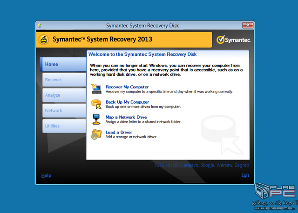
Task: Click the Exit link
Action: click(x=245, y=175)
